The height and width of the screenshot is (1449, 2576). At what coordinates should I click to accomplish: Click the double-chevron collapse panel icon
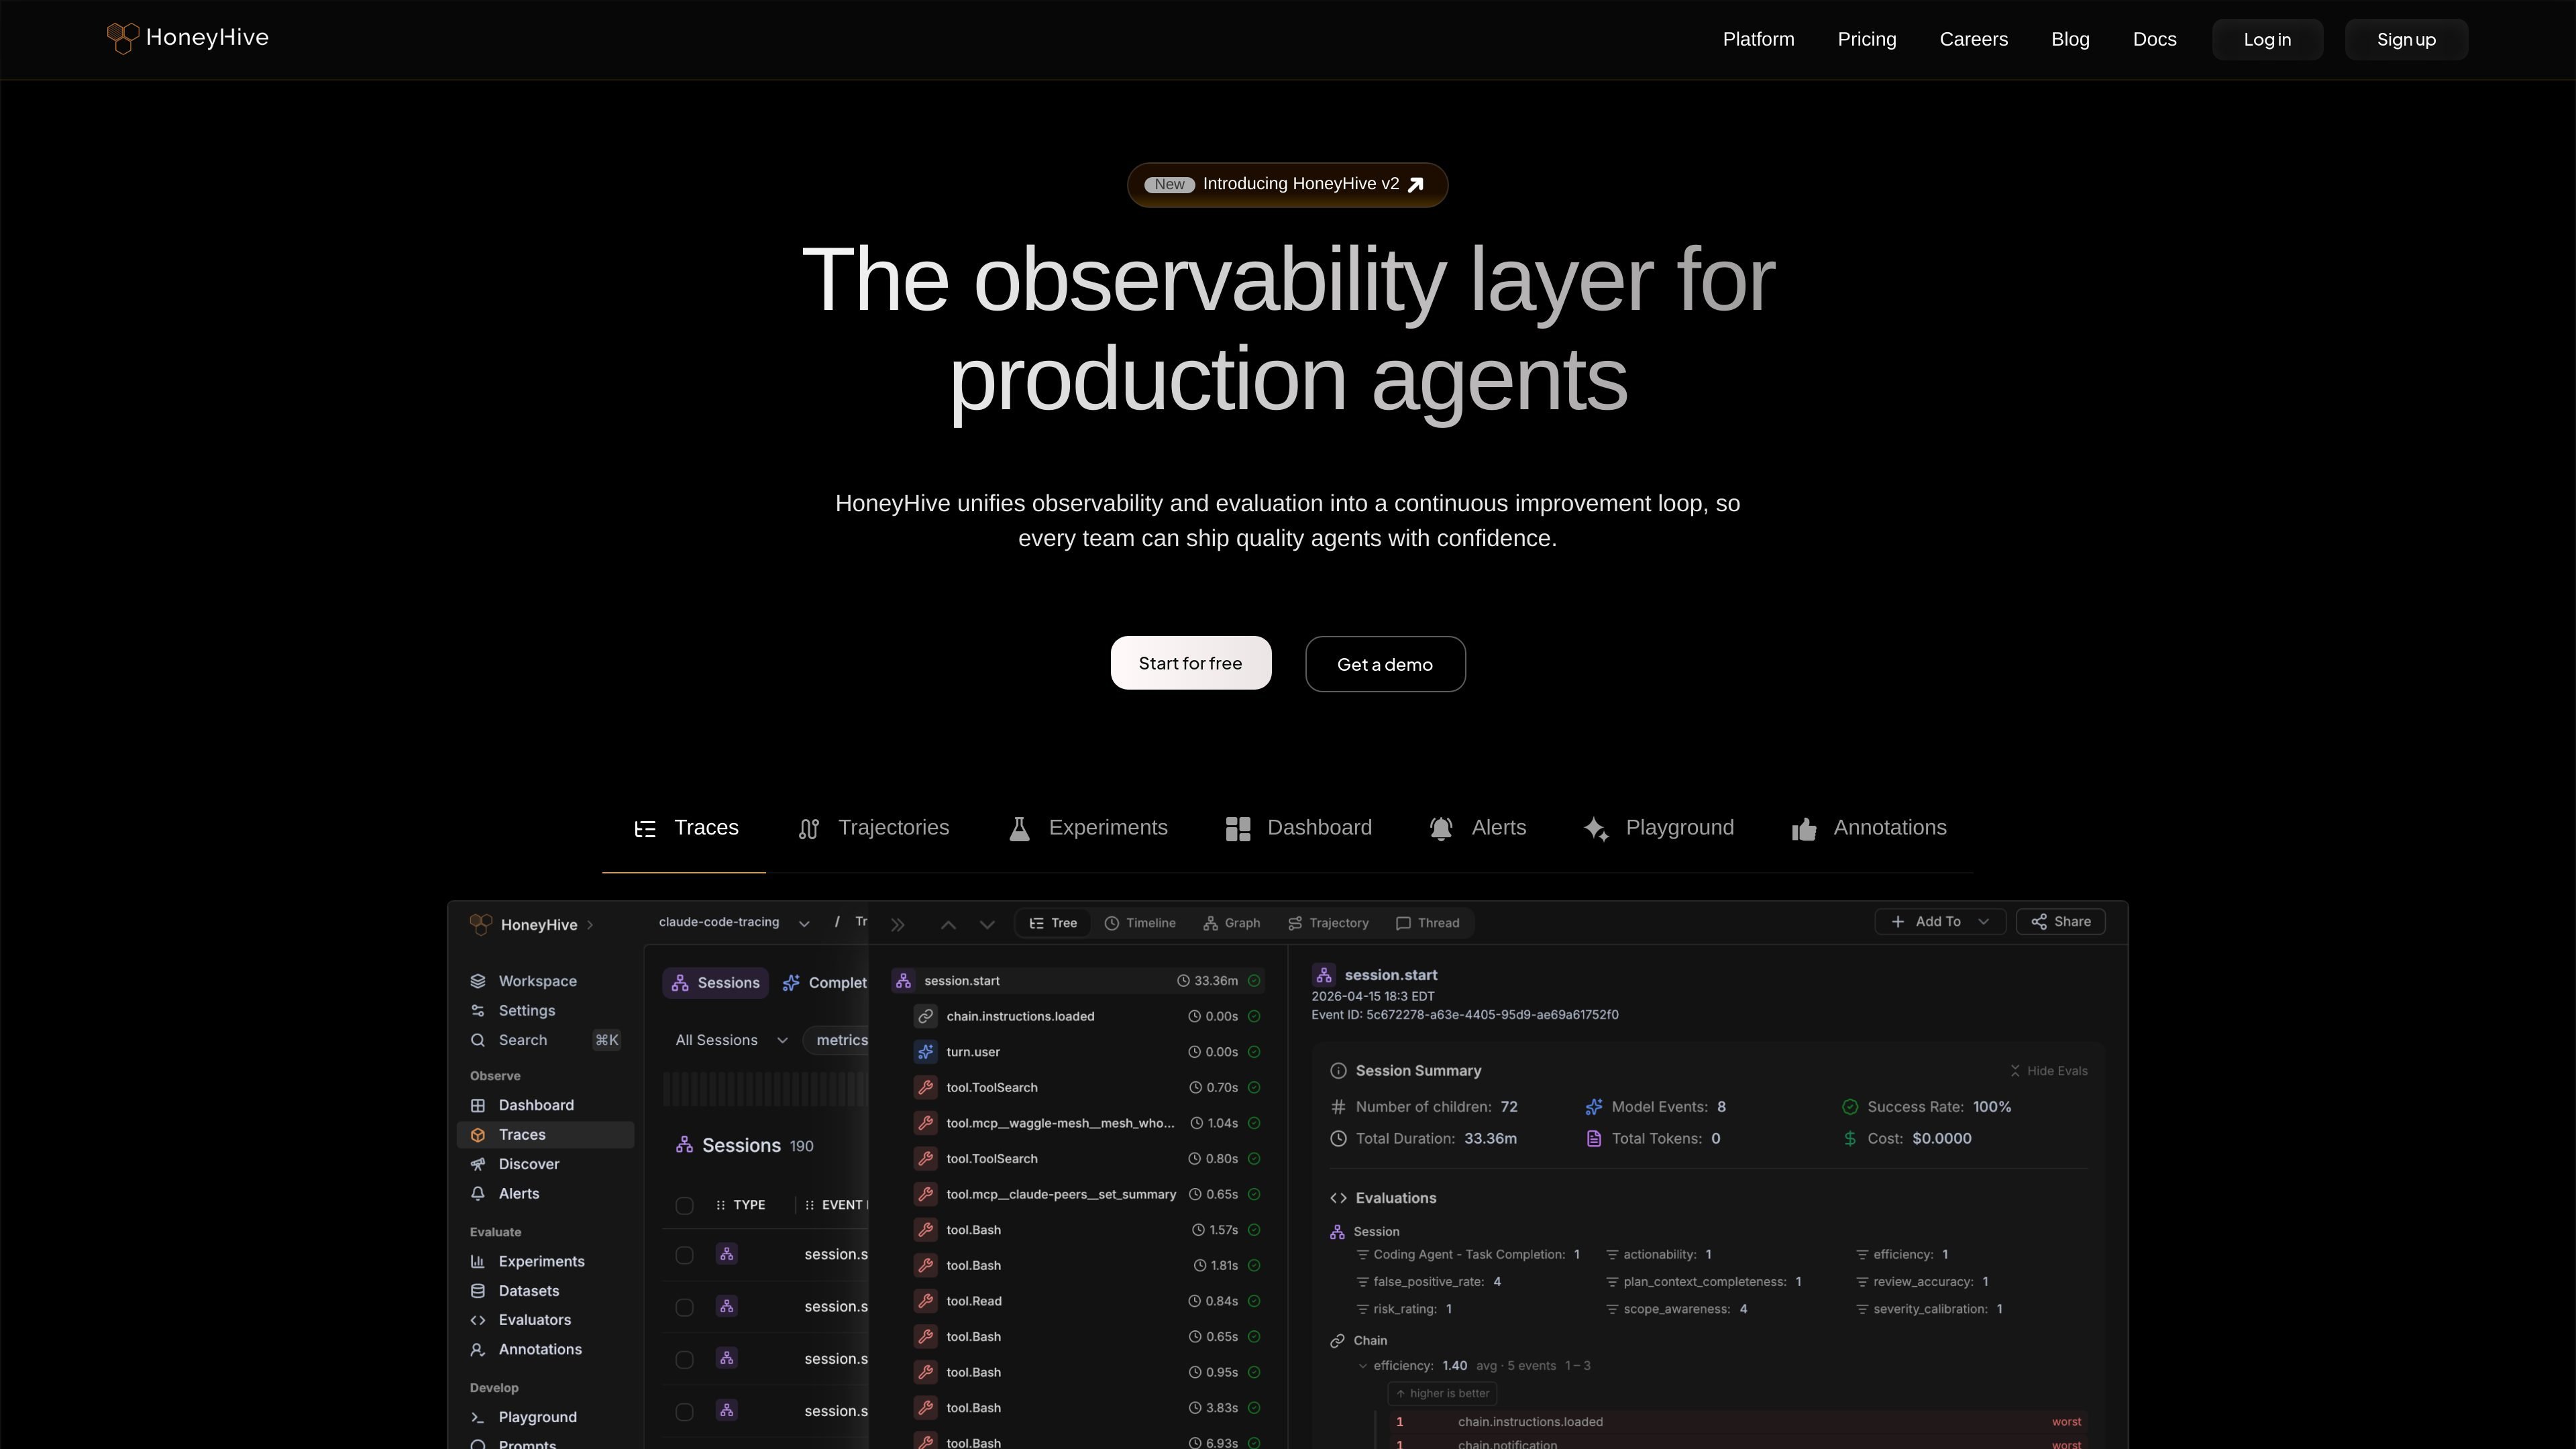coord(898,925)
